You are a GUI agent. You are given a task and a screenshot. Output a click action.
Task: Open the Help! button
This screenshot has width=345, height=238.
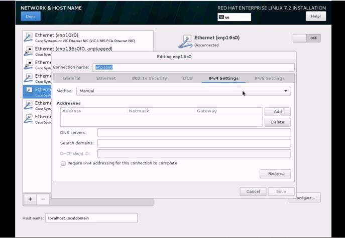click(x=316, y=17)
